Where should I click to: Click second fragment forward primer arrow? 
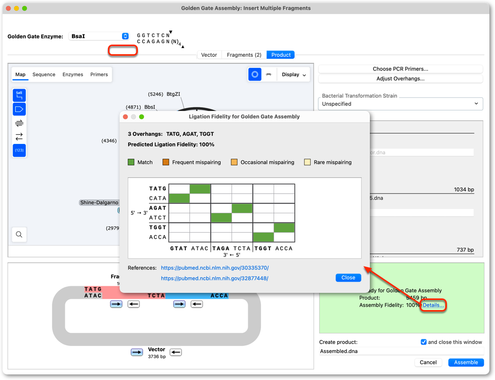tap(179, 304)
